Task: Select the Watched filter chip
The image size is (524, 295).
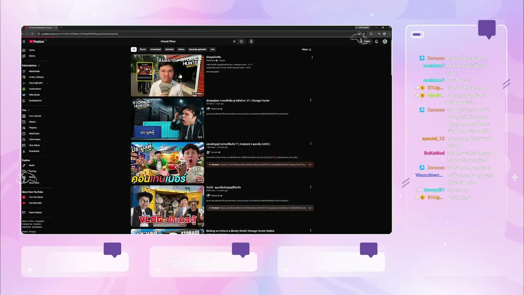Action: pyautogui.click(x=169, y=49)
